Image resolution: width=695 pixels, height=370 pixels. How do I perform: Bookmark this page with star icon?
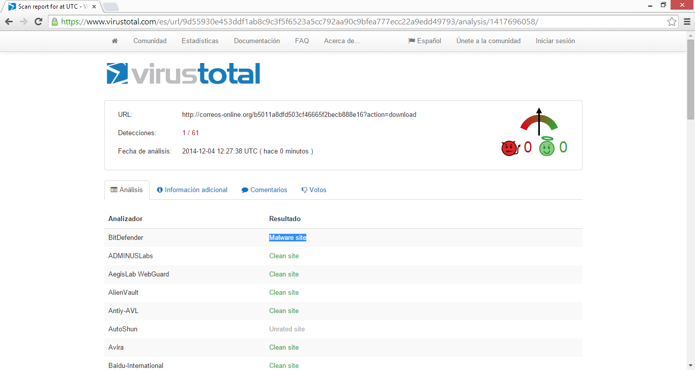[672, 21]
